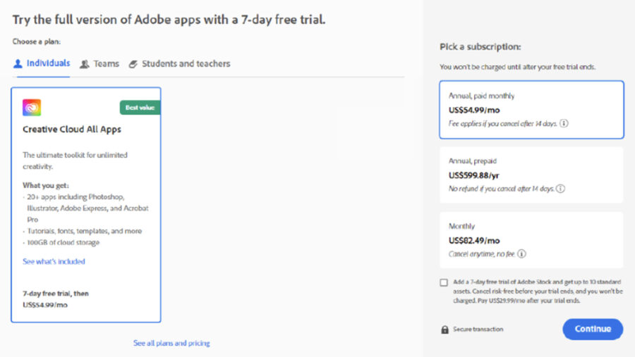Click the Students and teachers pencil icon
Viewport: 635px width, 357px height.
(133, 64)
